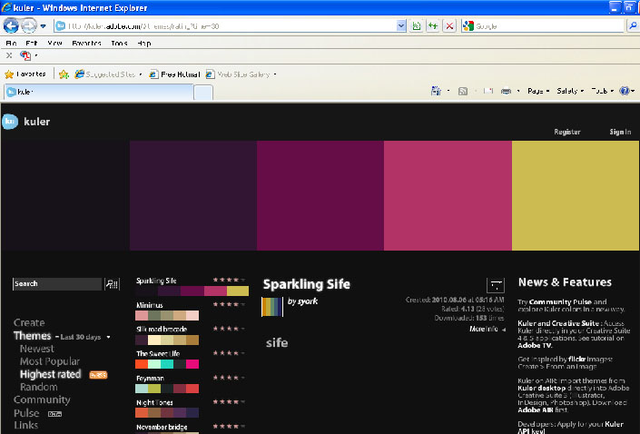Select the Most Popular themes item
Viewport: 640px width, 434px height.
[49, 361]
